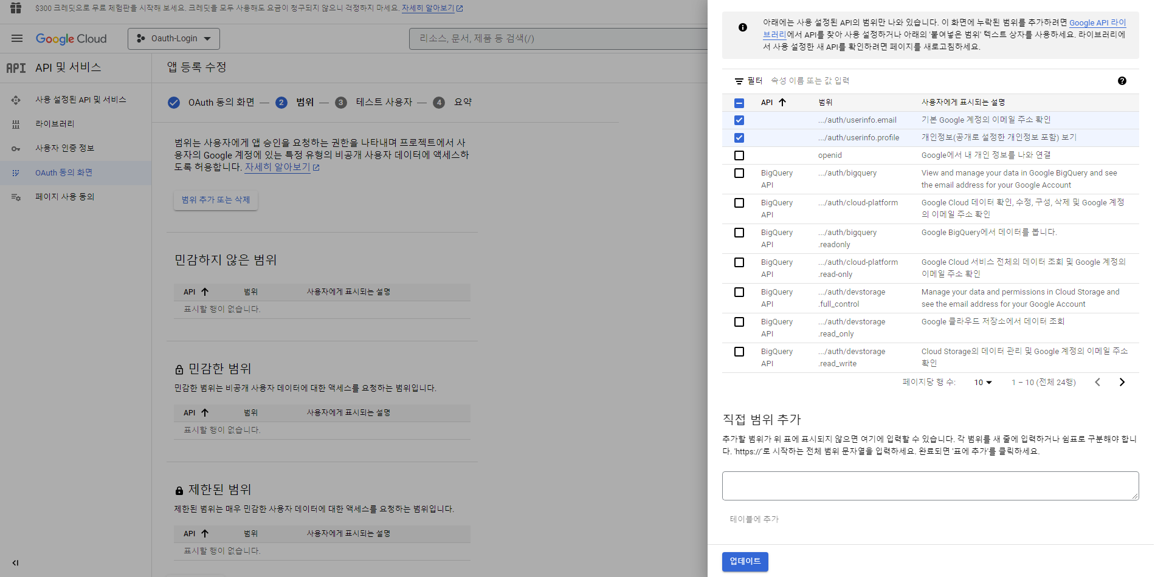The image size is (1155, 577).
Task: Click the manual scope entry text area
Action: (931, 486)
